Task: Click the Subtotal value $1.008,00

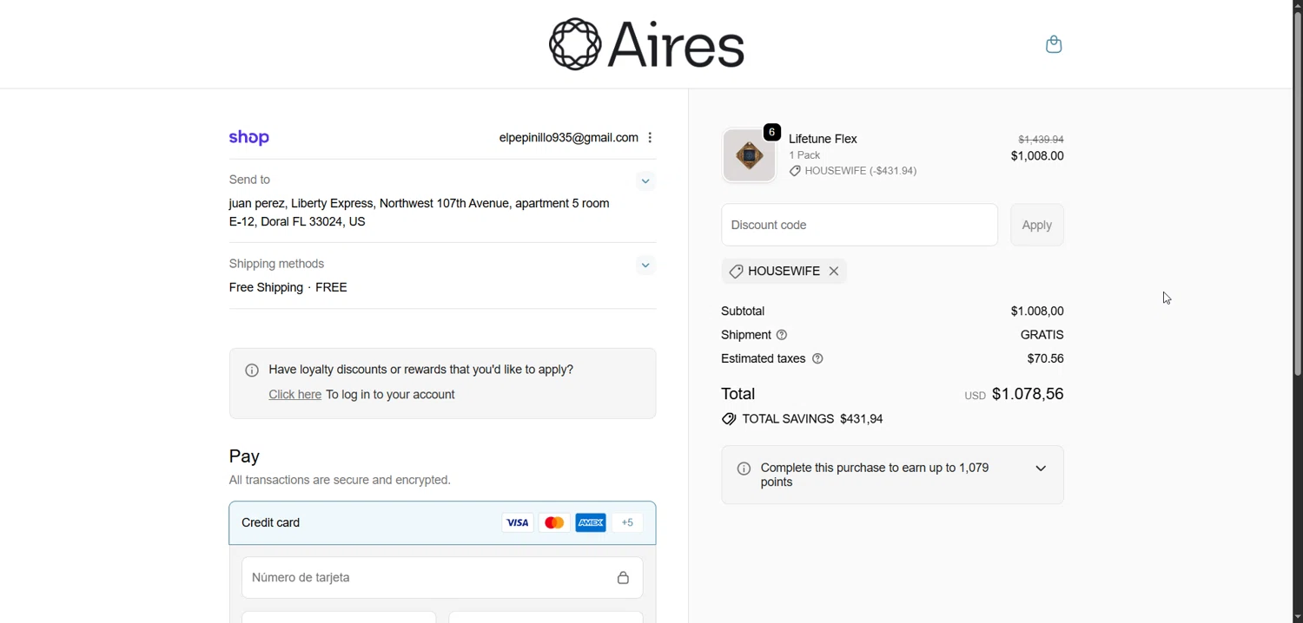Action: point(1037,311)
